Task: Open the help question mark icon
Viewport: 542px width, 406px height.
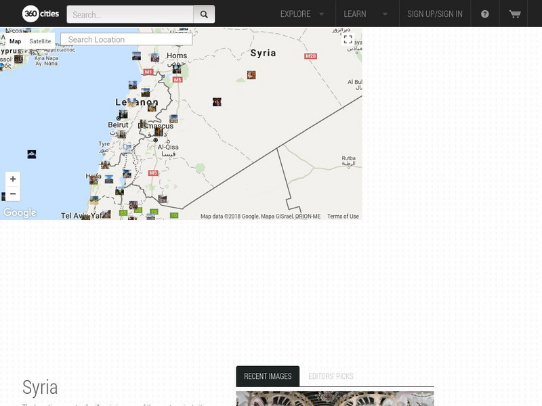Action: point(485,14)
